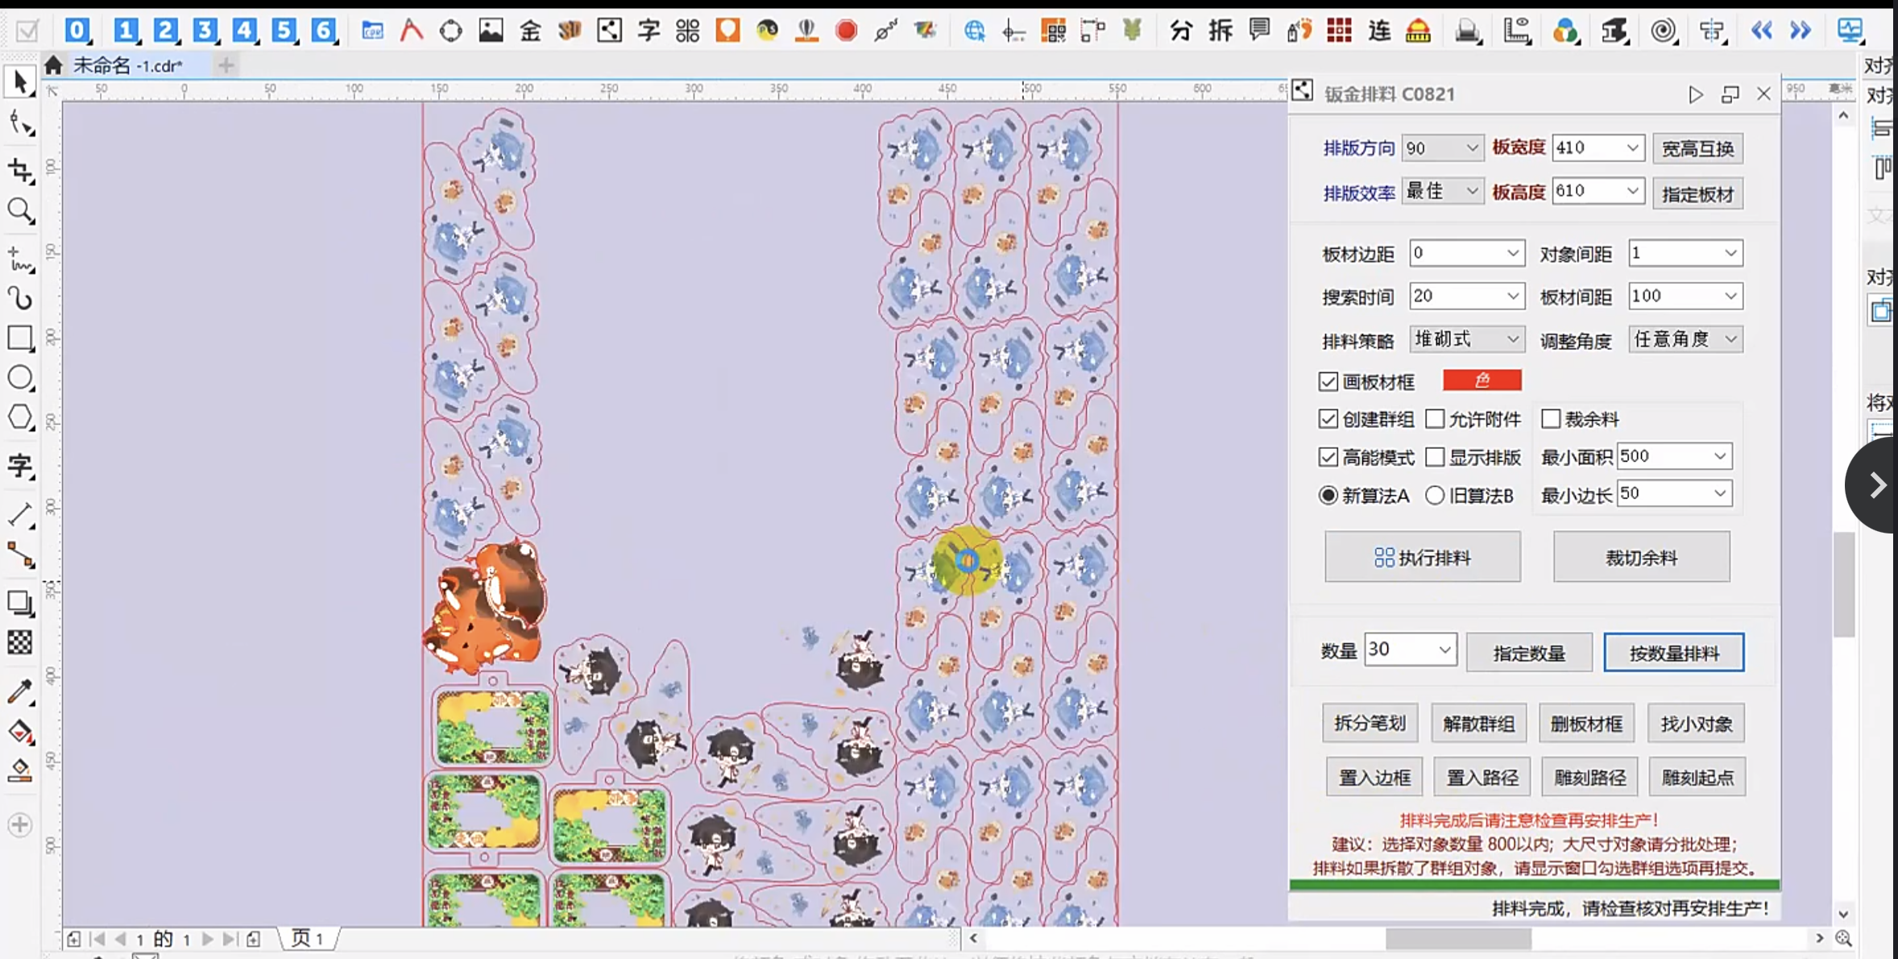Image resolution: width=1898 pixels, height=959 pixels.
Task: Click the 连 toolbar icon
Action: 1379,31
